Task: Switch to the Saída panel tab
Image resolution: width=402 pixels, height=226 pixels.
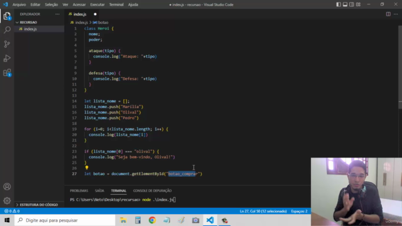Action: point(99,191)
